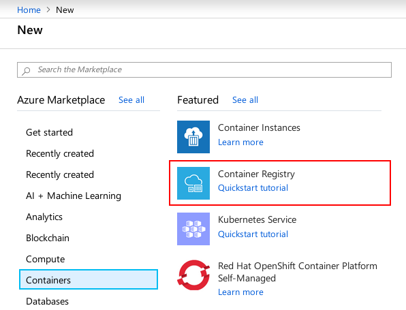Image resolution: width=406 pixels, height=310 pixels.
Task: Go to Home in breadcrumb
Action: [x=29, y=10]
